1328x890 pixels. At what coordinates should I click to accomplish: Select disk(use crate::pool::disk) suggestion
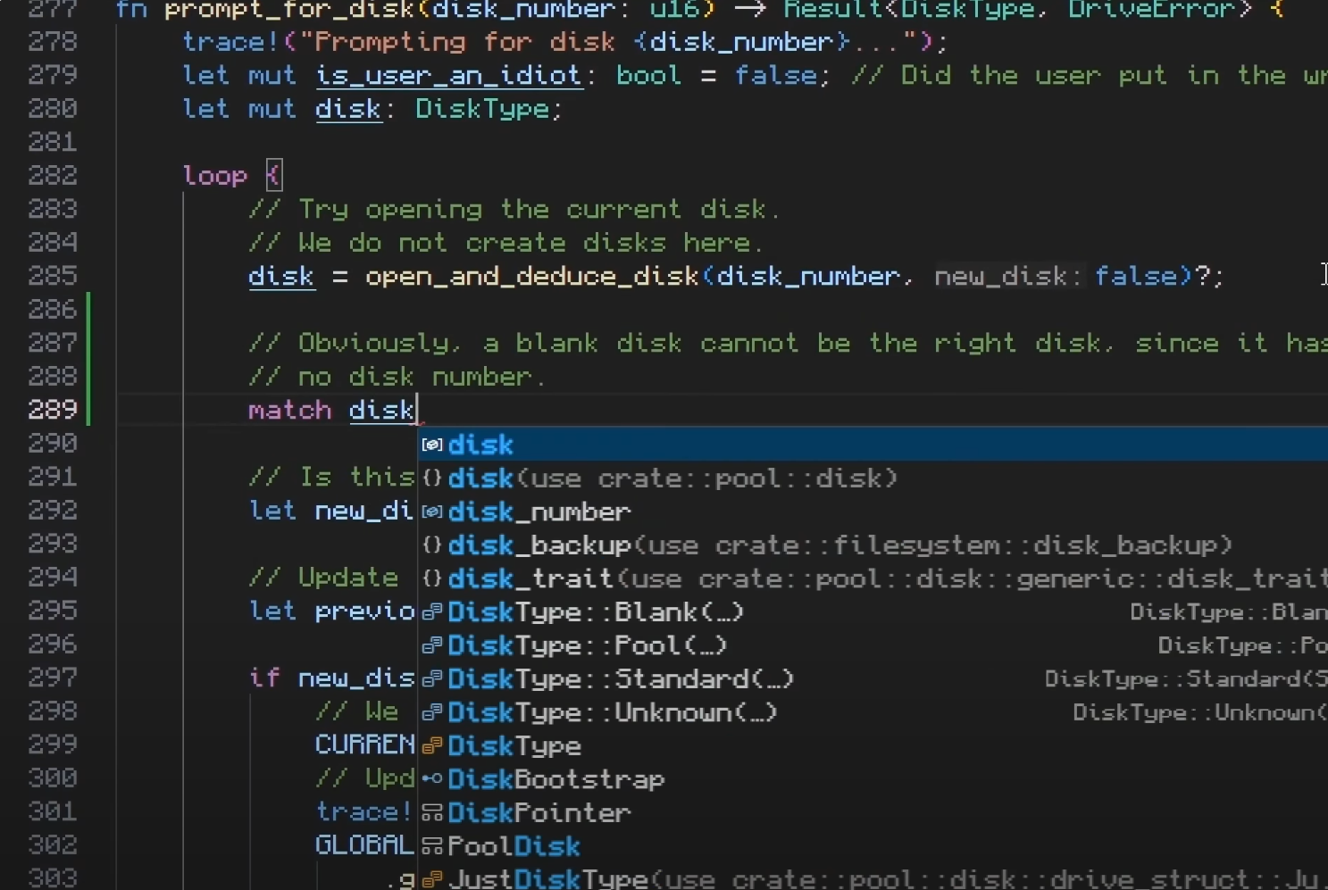coord(672,478)
